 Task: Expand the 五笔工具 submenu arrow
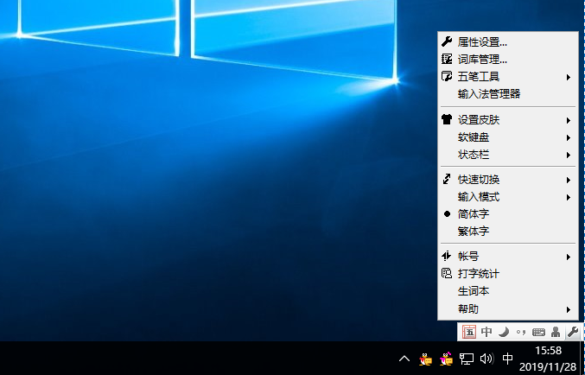[x=569, y=77]
